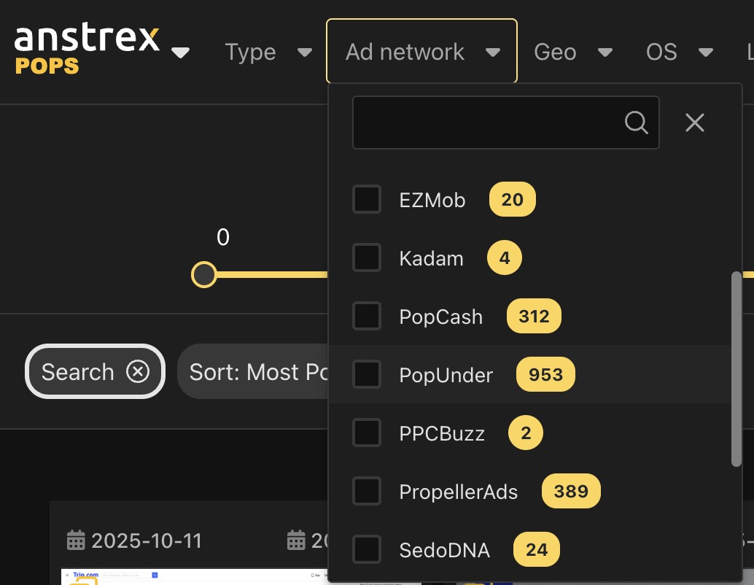Check the EZMob checkbox
Image resolution: width=754 pixels, height=585 pixels.
[x=367, y=199]
